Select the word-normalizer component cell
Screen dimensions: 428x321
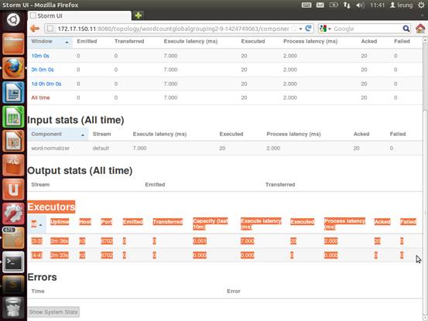(x=50, y=149)
